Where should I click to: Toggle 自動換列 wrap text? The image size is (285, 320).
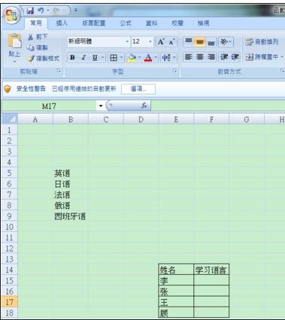[262, 42]
